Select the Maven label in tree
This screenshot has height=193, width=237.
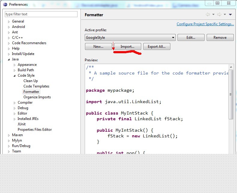pyautogui.click(x=17, y=135)
